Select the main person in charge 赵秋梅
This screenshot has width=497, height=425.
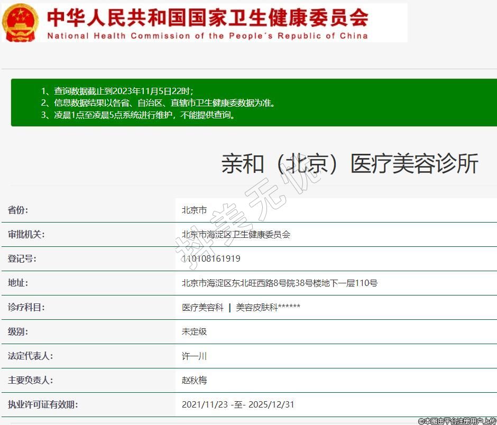click(194, 380)
